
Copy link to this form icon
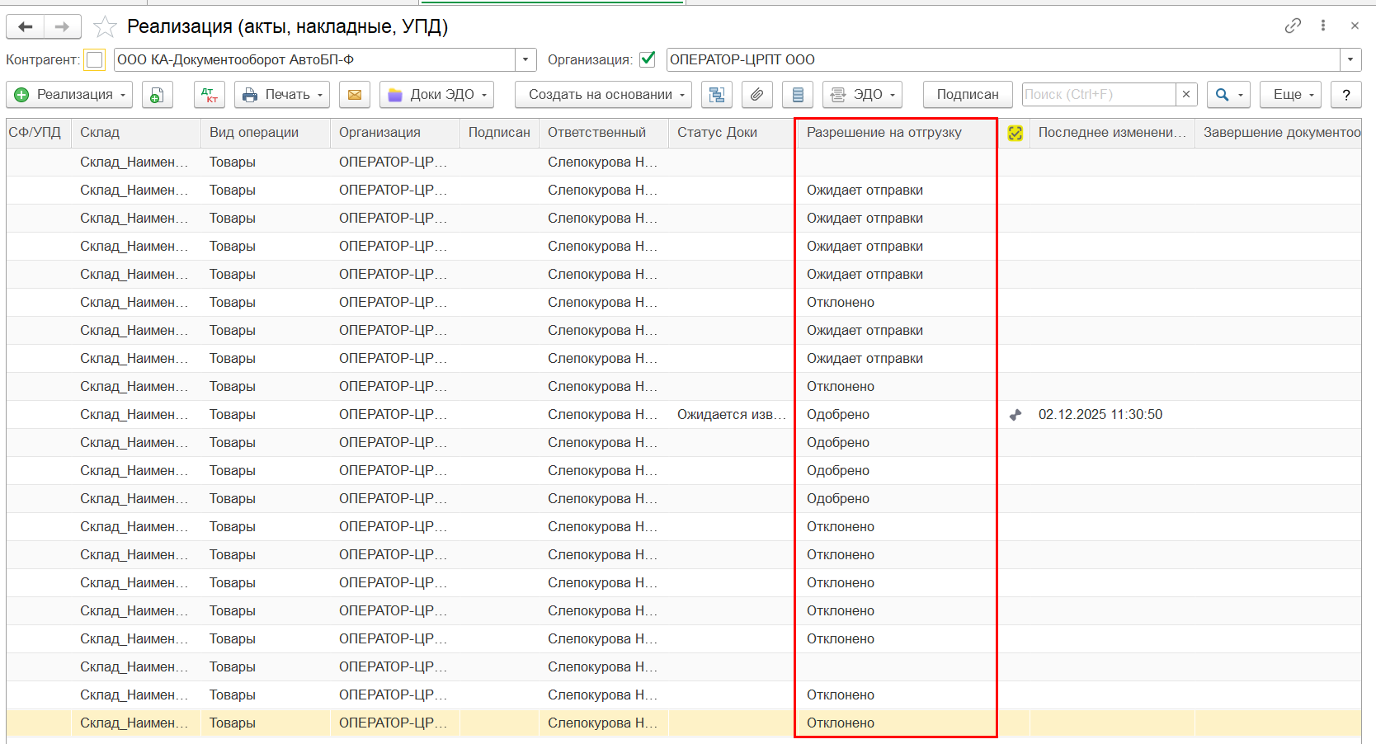(x=1293, y=26)
